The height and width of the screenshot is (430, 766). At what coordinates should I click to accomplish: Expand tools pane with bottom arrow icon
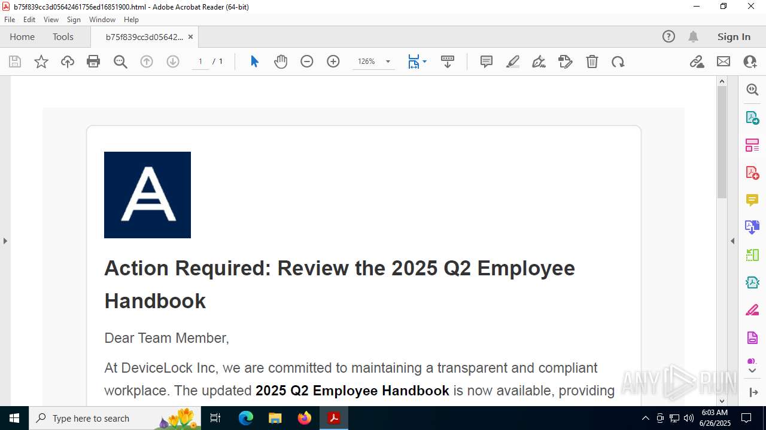753,392
